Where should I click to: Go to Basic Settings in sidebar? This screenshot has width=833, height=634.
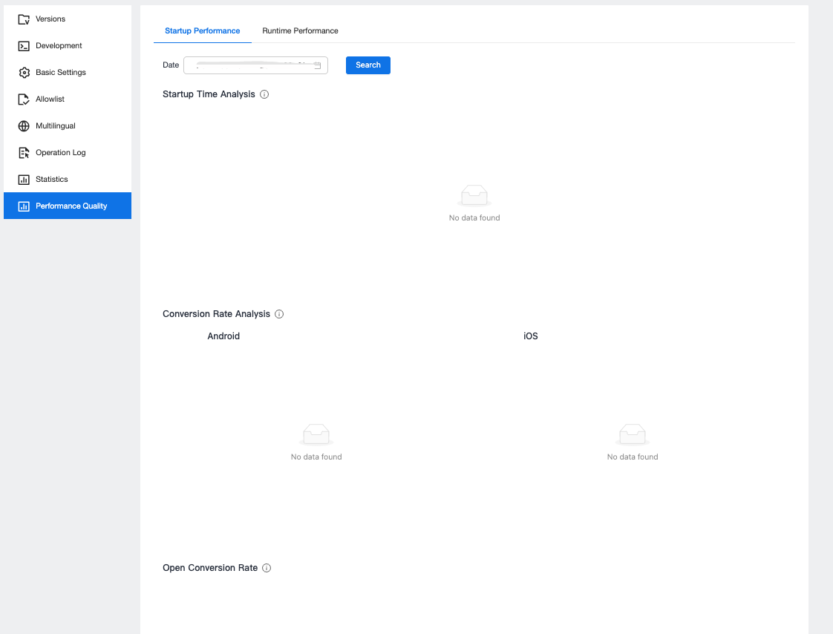[61, 73]
